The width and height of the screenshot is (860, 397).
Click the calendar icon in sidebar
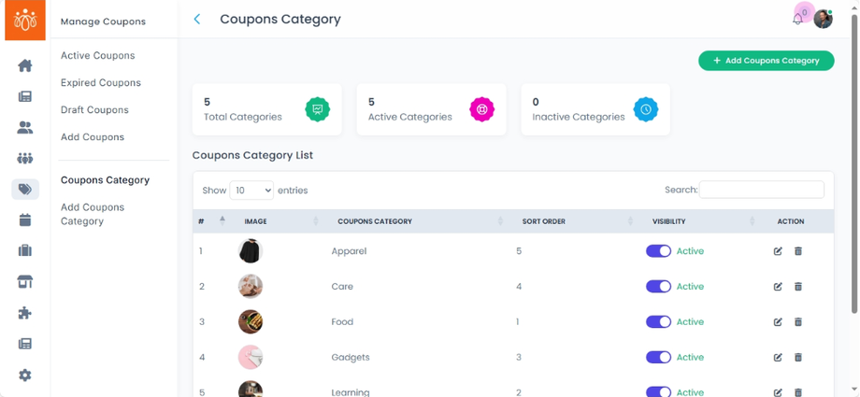click(25, 220)
